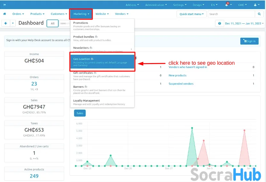Expand the Add-ons dropdown

[x=133, y=5]
